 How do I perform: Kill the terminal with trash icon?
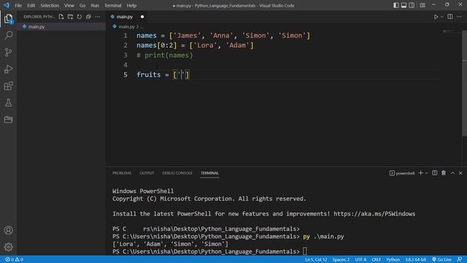(x=444, y=173)
